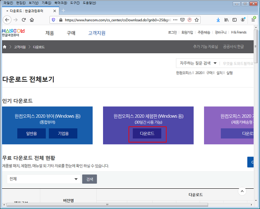Click the browser address bar URL
Screen dimensions: 260x209
(118, 20)
